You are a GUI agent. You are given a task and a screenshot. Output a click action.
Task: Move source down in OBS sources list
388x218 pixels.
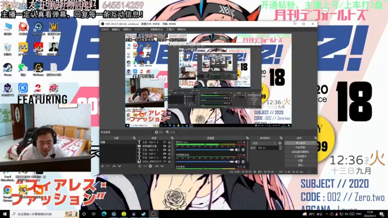[162, 166]
